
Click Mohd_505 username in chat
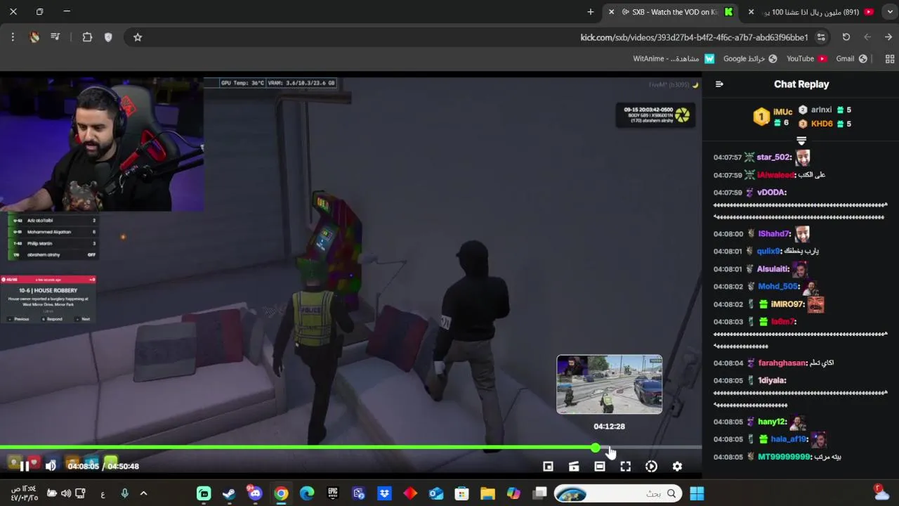point(778,287)
